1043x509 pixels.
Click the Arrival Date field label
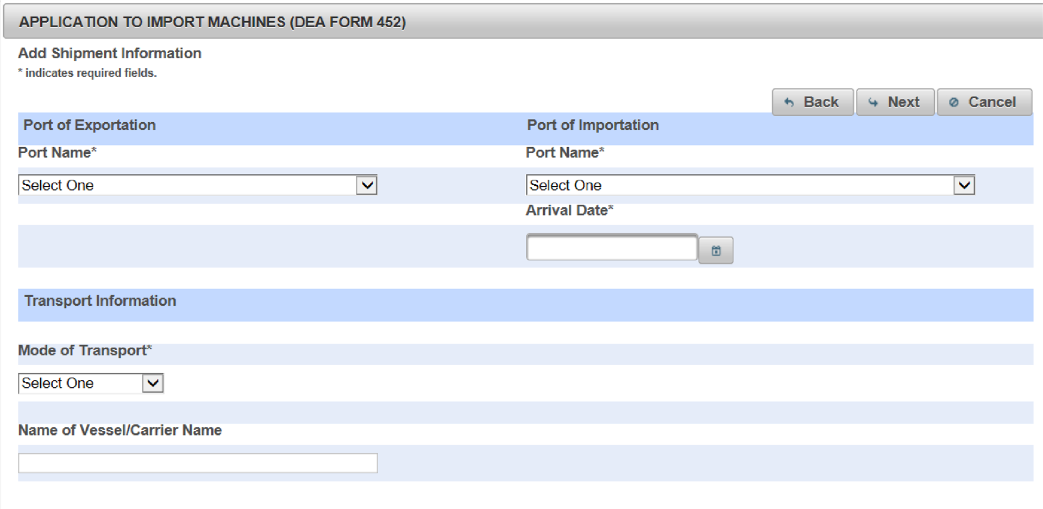[569, 210]
